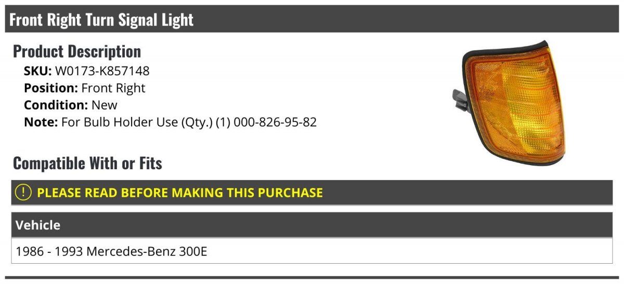
Task: Click the SKU label
Action: tap(37, 71)
